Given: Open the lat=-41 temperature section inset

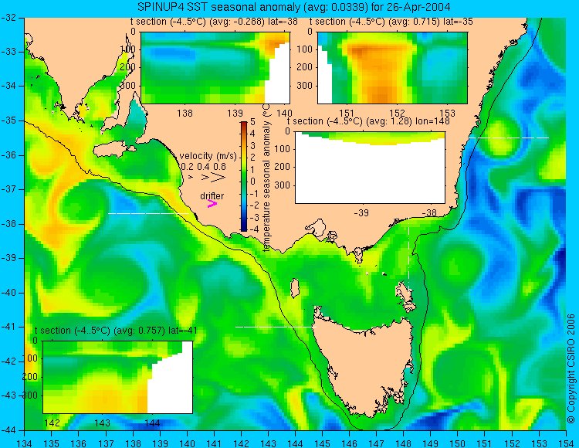Looking at the screenshot, I should pyautogui.click(x=118, y=377).
